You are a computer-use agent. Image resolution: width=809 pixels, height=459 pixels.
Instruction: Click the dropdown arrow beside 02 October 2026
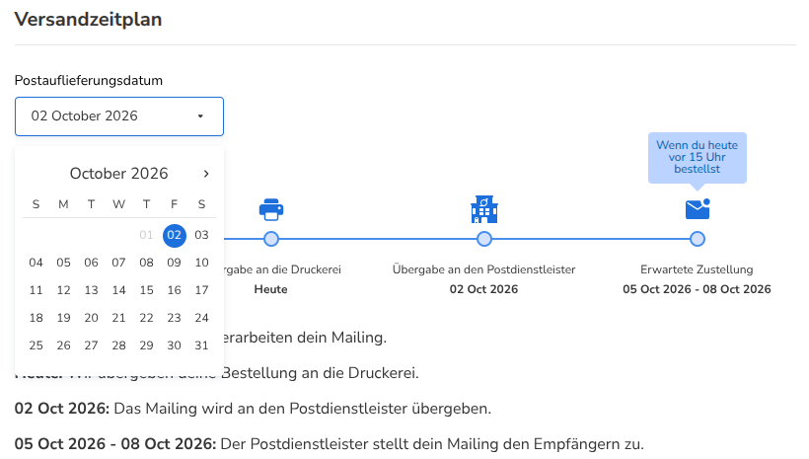click(x=200, y=116)
